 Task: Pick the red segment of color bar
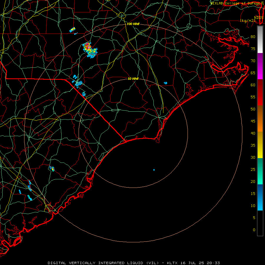pos(260,92)
